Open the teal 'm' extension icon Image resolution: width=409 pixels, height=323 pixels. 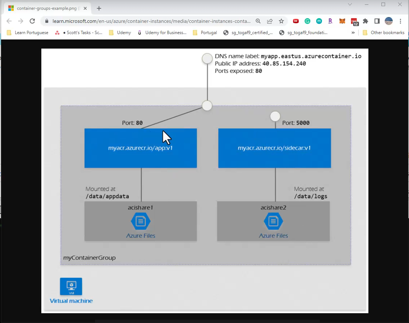pos(319,21)
